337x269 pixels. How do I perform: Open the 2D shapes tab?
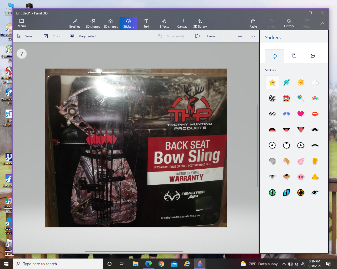pyautogui.click(x=93, y=23)
